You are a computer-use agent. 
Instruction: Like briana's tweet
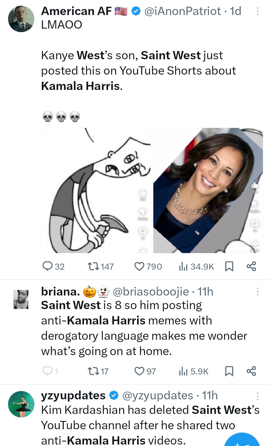click(140, 371)
